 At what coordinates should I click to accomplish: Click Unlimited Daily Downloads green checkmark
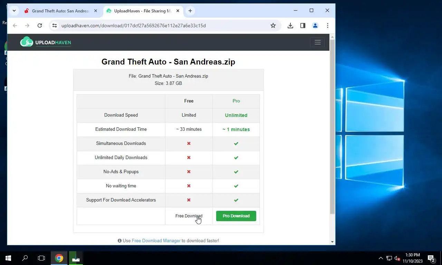236,157
